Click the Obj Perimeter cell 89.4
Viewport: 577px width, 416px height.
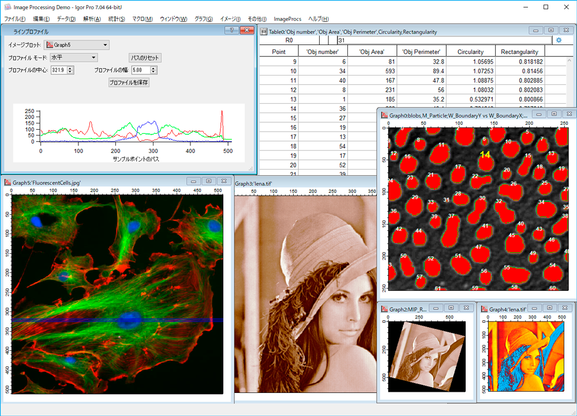click(421, 71)
